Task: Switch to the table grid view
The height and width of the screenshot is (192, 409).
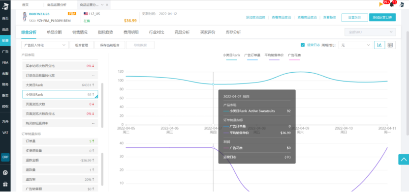Action: pos(390,45)
